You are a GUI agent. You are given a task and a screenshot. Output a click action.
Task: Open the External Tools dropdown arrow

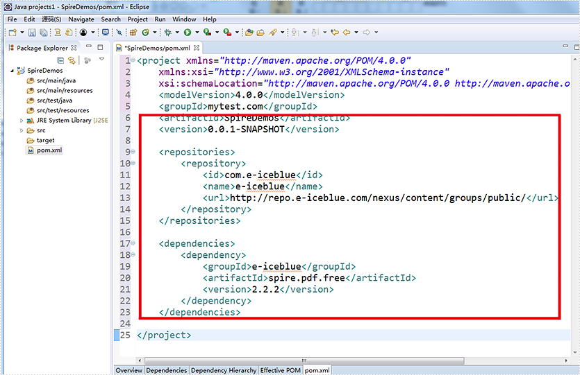pyautogui.click(x=237, y=33)
